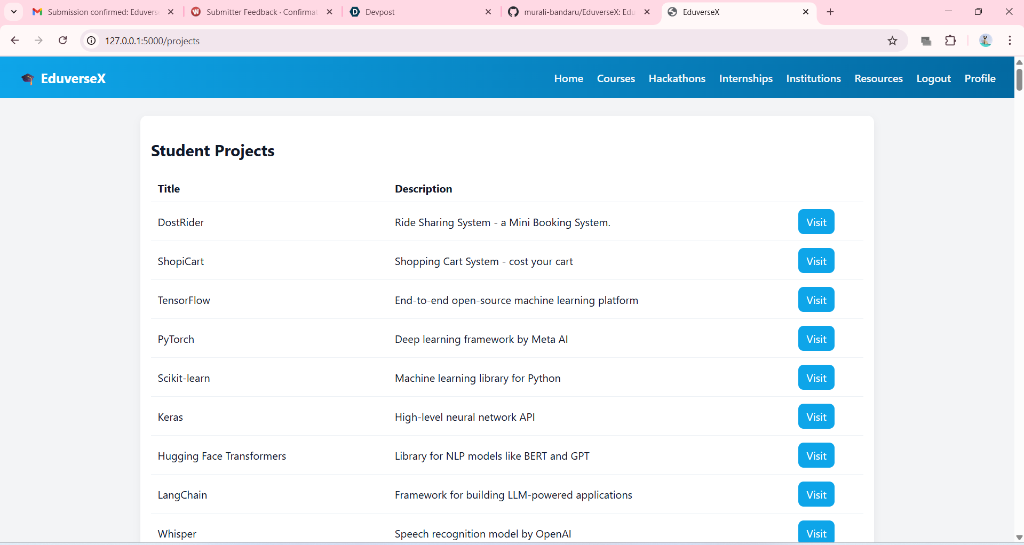Click Visit in the Whisper row

tap(816, 532)
